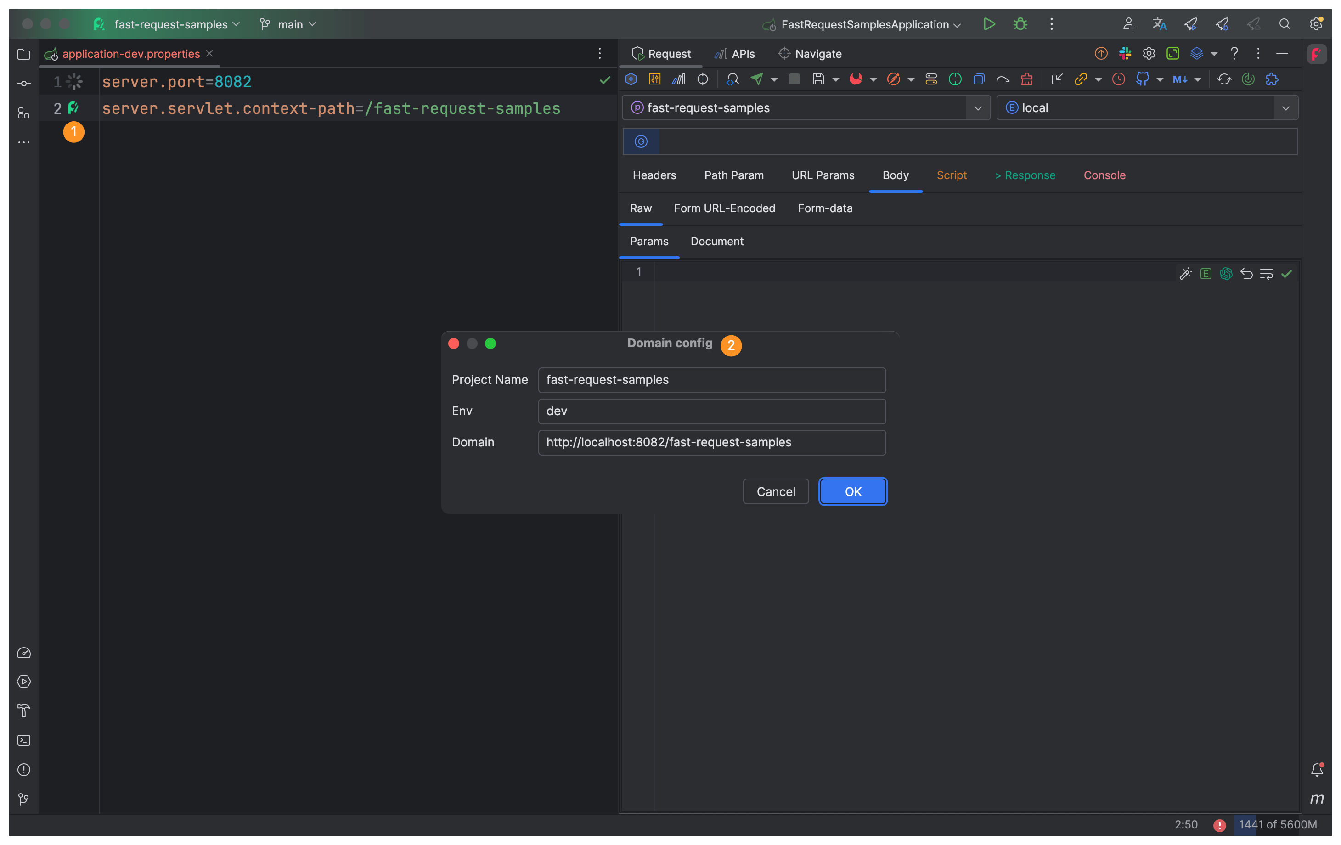
Task: Click the Domain input field showing localhost URL
Action: click(712, 442)
